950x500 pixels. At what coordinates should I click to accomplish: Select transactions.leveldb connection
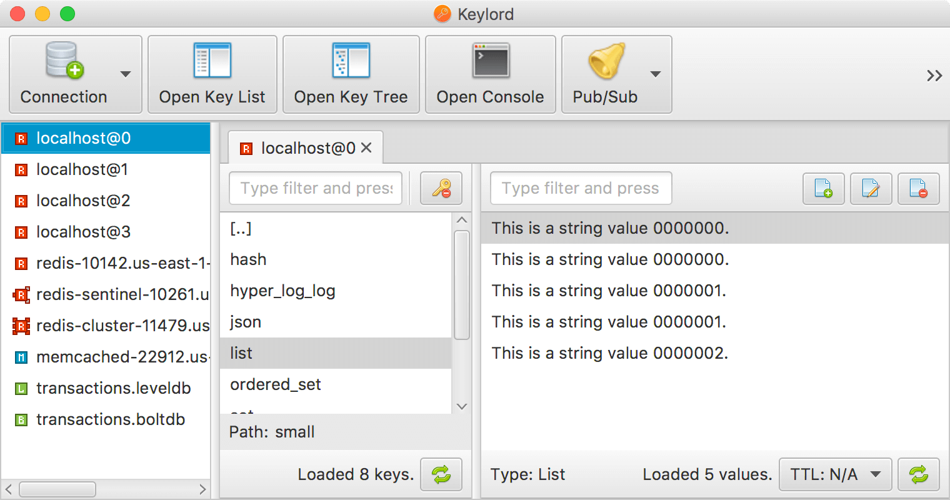pos(106,388)
